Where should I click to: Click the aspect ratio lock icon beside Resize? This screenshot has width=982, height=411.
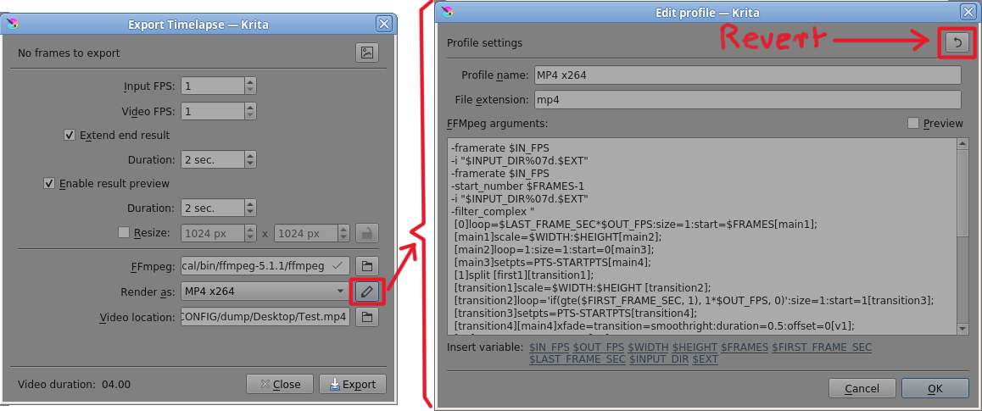point(367,233)
